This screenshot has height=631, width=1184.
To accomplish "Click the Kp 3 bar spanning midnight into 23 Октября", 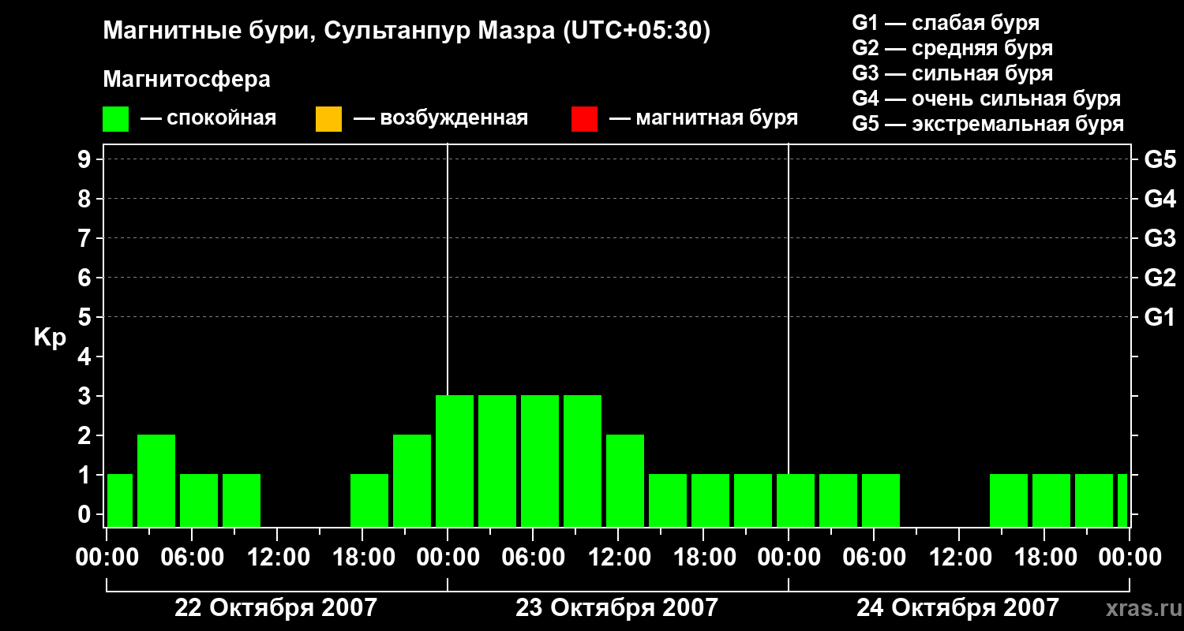I will tap(455, 461).
